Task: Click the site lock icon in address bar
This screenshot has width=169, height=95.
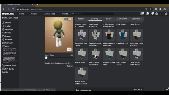Action: [x=18, y=9]
